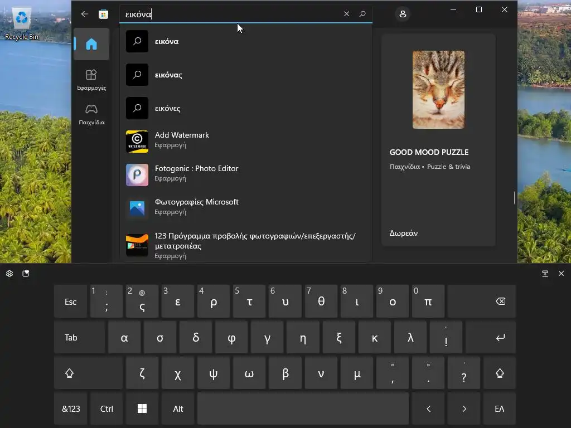Tap the σ key
571x428 pixels.
[x=160, y=337]
